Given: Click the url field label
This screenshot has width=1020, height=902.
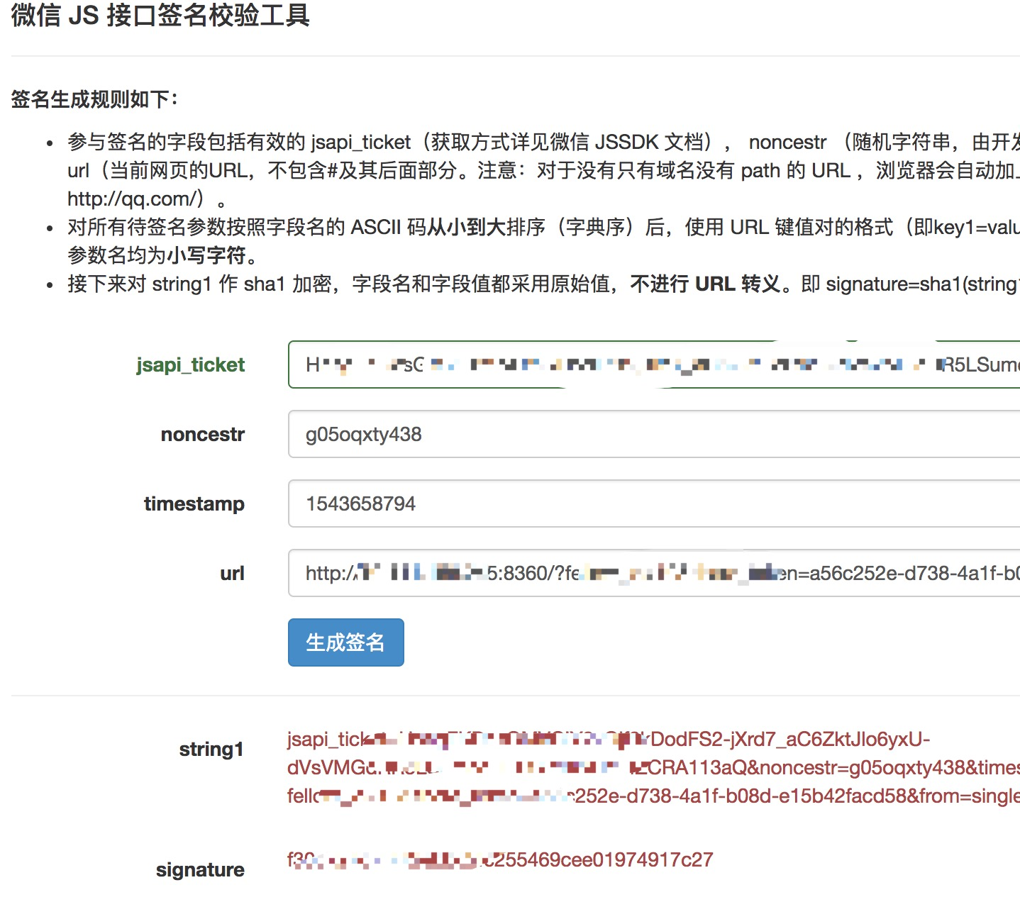Looking at the screenshot, I should point(232,573).
